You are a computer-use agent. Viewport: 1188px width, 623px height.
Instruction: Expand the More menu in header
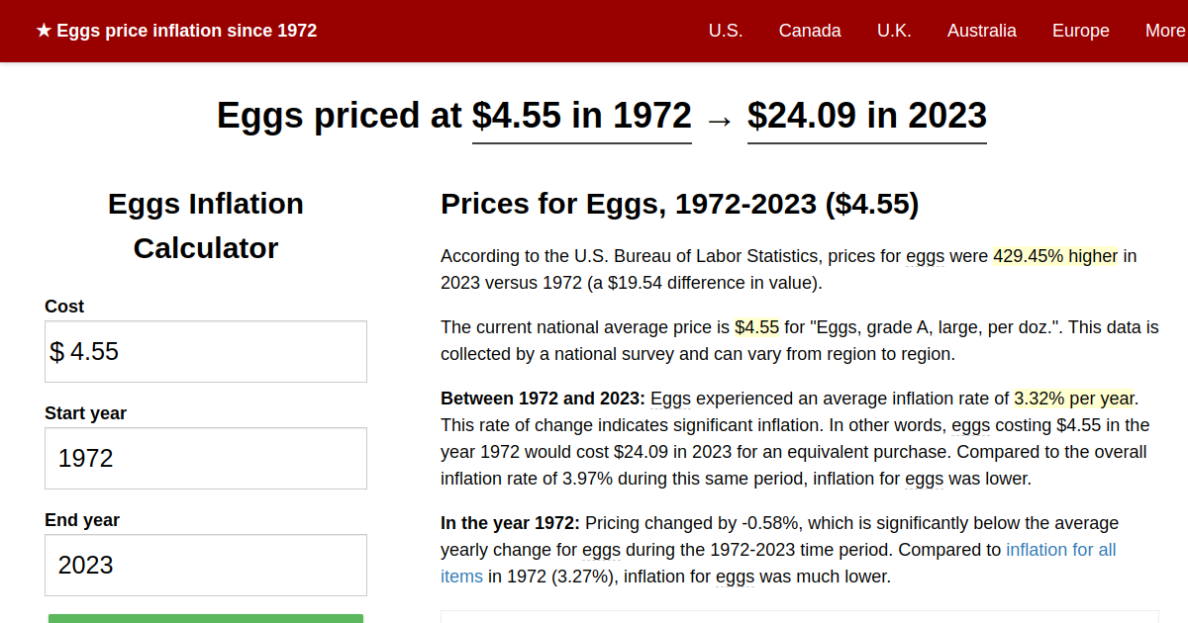click(1164, 31)
